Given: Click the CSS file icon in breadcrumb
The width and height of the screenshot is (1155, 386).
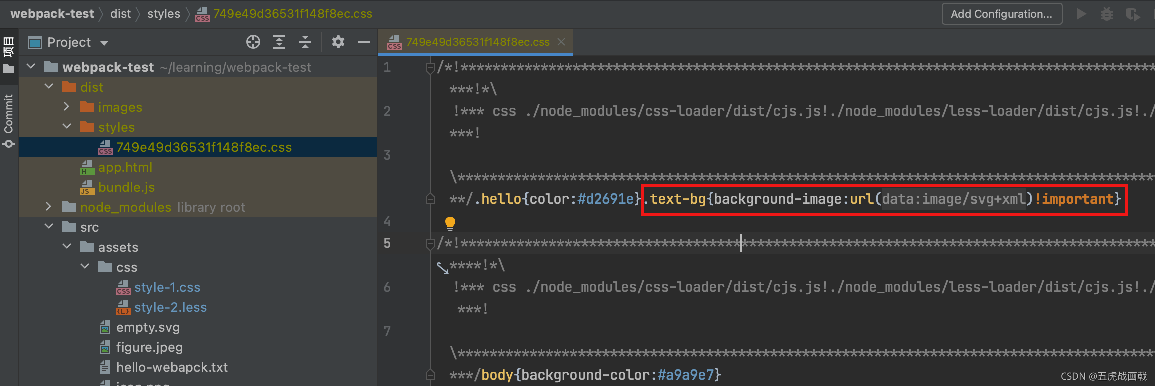Looking at the screenshot, I should click(x=202, y=14).
